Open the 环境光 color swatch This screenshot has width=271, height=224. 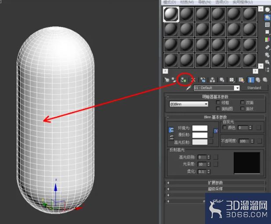(200, 128)
